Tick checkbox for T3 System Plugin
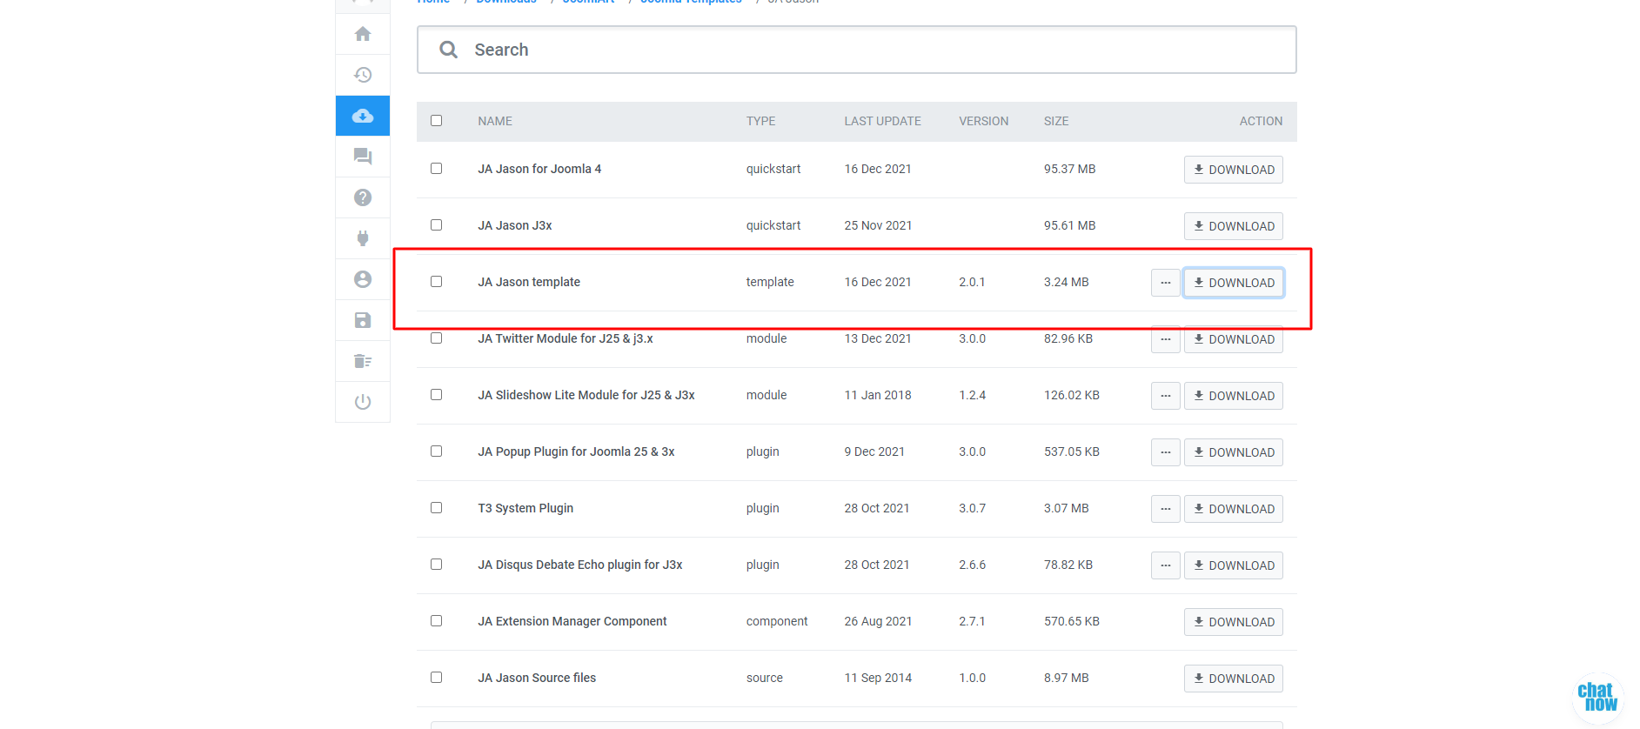 point(437,508)
